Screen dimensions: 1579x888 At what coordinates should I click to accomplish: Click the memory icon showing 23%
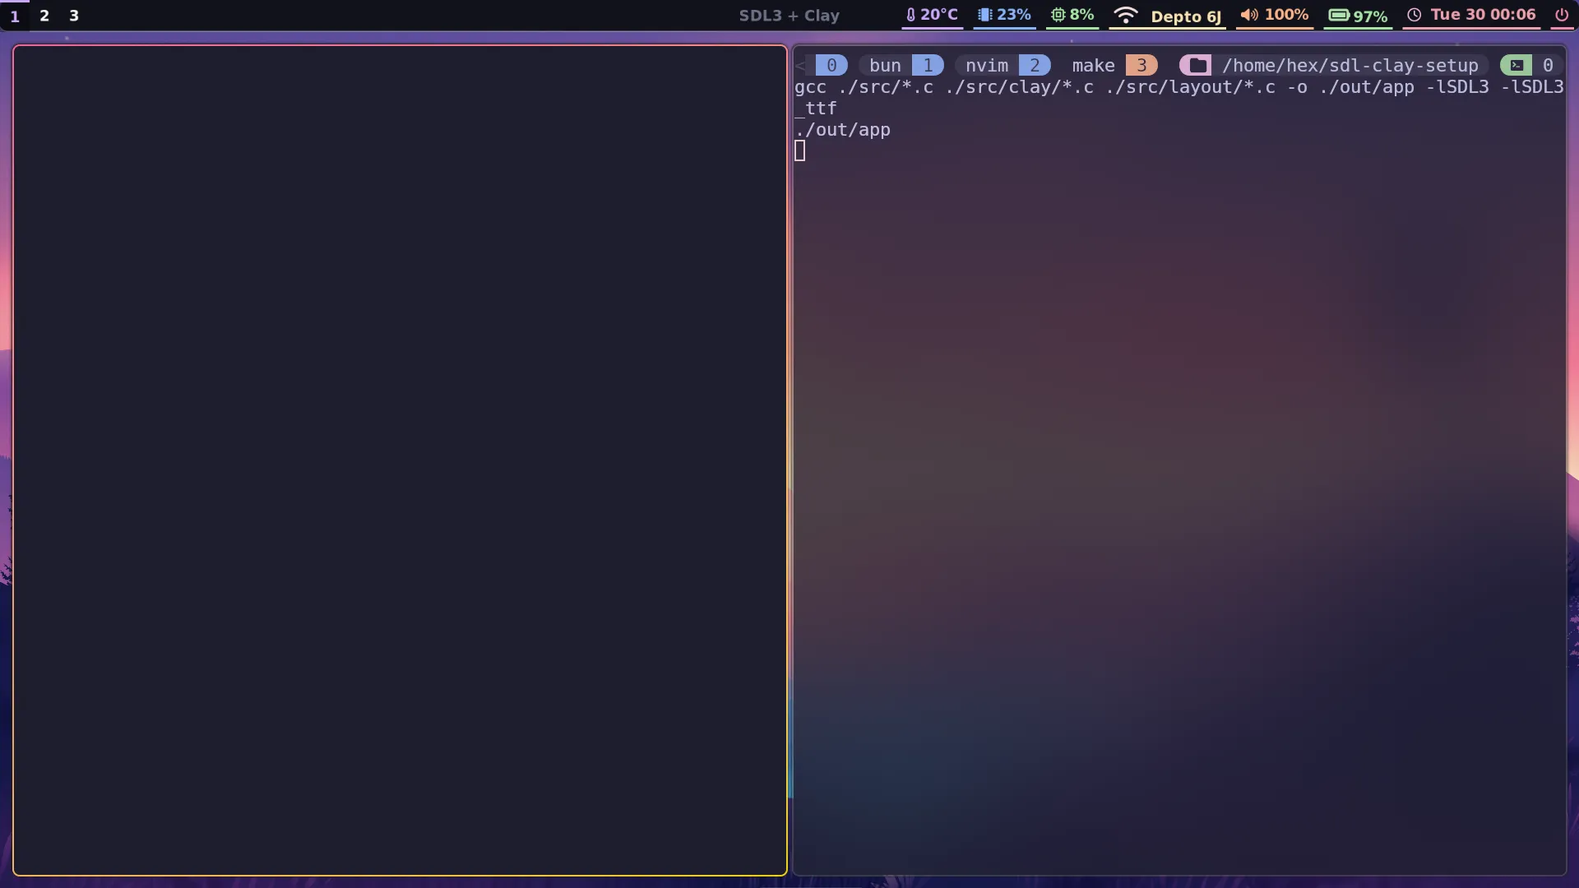(x=984, y=15)
